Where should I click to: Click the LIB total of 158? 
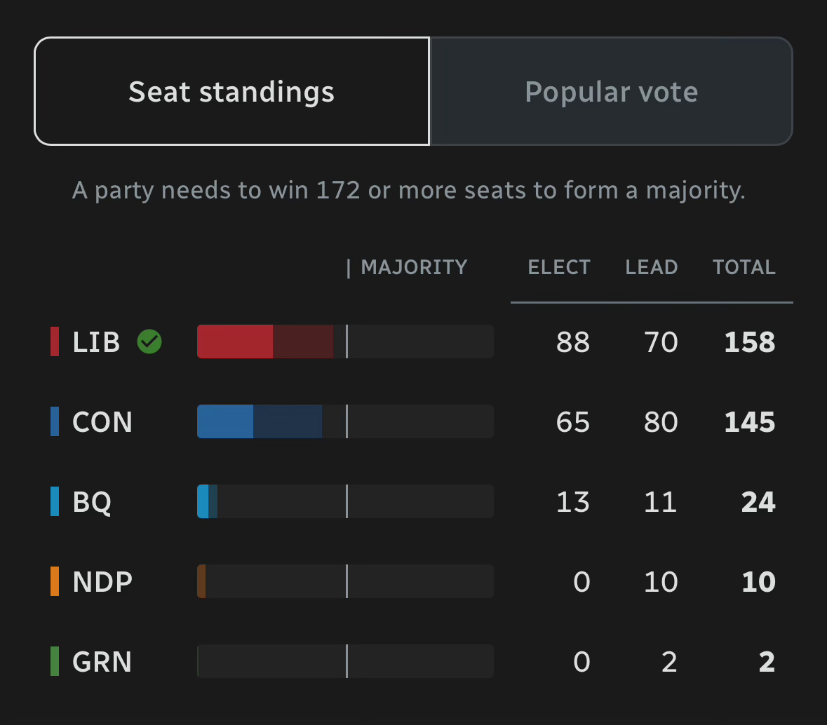point(750,342)
